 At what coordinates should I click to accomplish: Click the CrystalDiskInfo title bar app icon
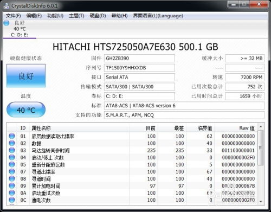click(x=7, y=5)
